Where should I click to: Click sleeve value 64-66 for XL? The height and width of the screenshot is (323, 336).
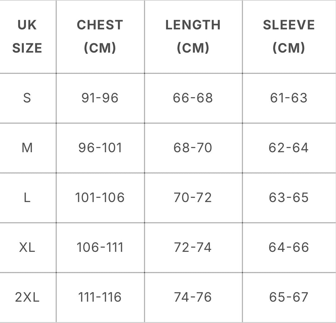click(289, 248)
